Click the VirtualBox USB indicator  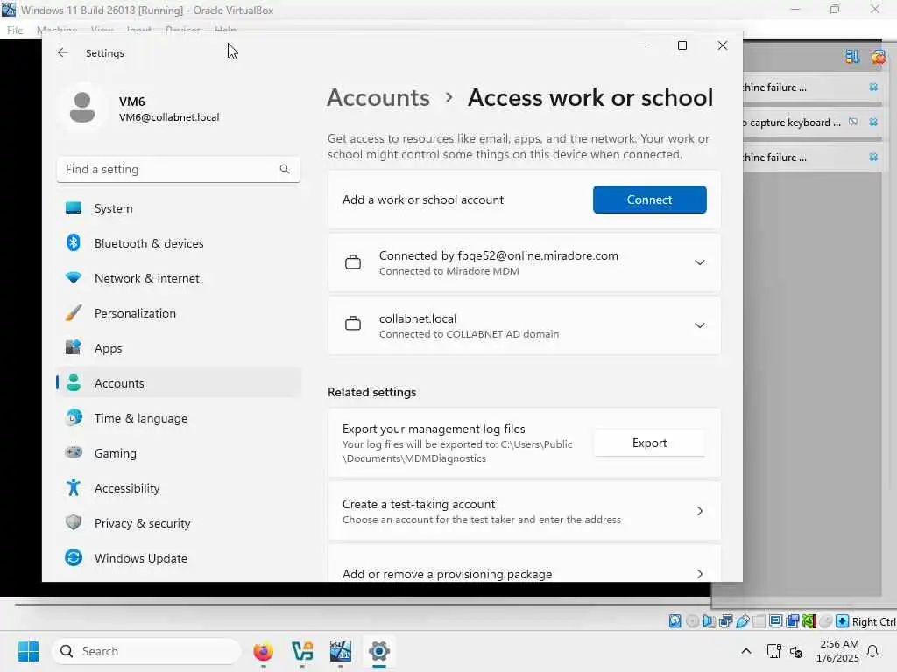(743, 621)
